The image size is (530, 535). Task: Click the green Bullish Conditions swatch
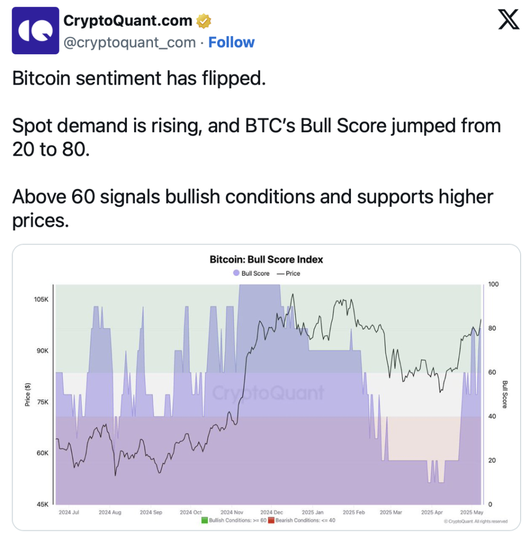pos(205,520)
